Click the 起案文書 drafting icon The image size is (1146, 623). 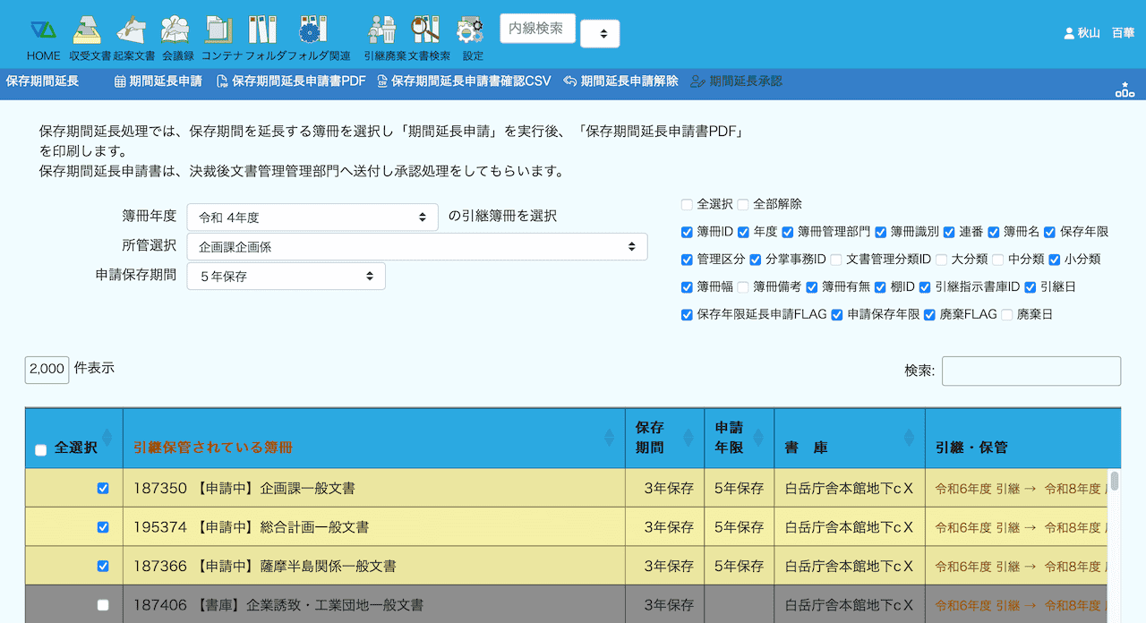coord(131,30)
